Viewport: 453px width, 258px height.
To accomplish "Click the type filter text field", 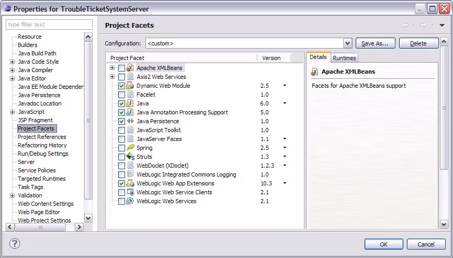I will pos(49,25).
